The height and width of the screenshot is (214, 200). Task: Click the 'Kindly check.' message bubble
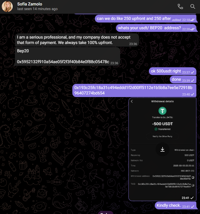point(176,205)
